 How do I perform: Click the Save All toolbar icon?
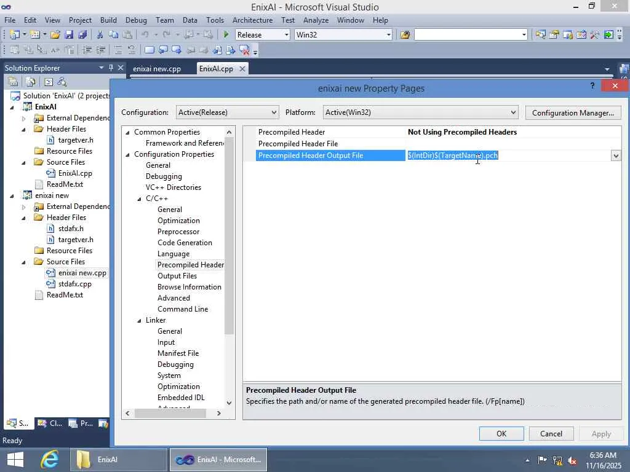point(83,35)
